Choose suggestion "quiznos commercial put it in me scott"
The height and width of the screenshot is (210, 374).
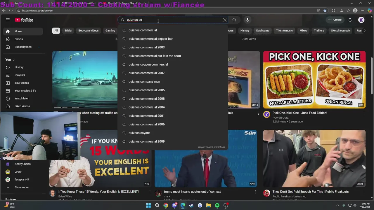click(173, 56)
